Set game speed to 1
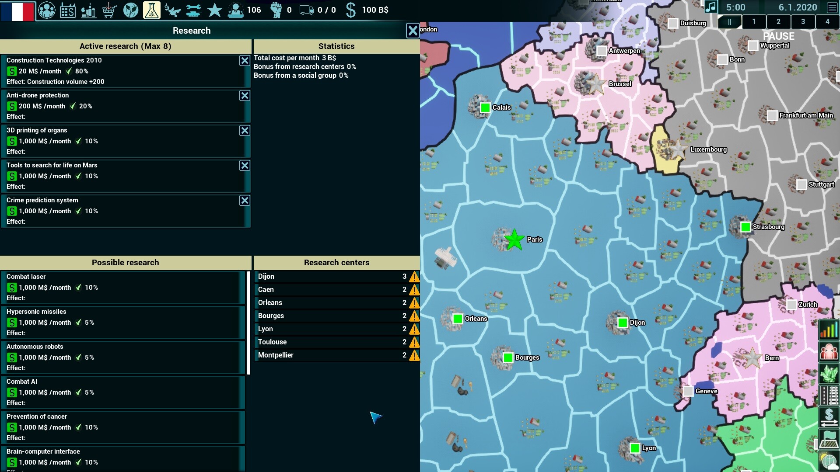The image size is (840, 472). point(754,21)
